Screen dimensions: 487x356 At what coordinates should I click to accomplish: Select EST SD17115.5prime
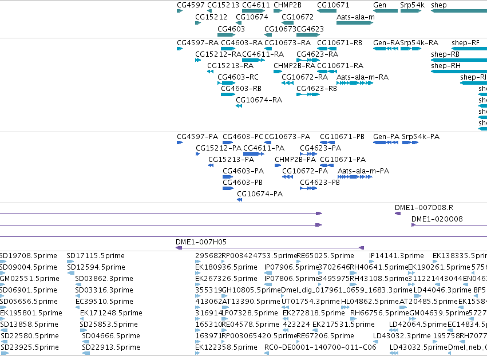[x=96, y=256]
